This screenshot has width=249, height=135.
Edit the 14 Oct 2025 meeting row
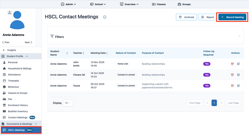(x=238, y=75)
